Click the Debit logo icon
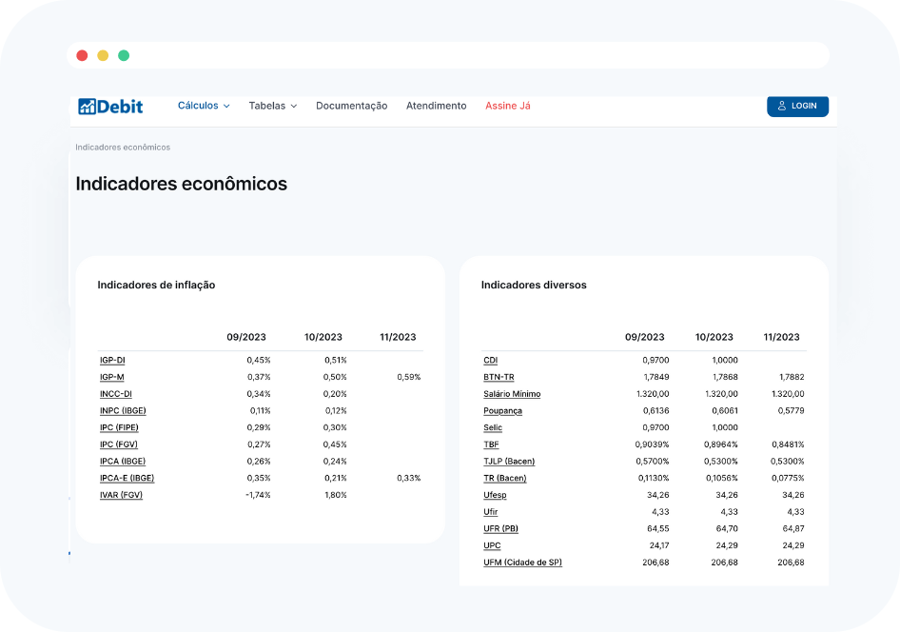This screenshot has height=632, width=900. (x=87, y=107)
